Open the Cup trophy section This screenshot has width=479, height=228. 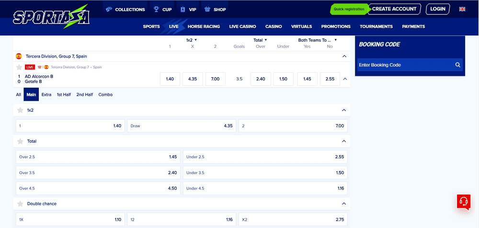click(162, 10)
